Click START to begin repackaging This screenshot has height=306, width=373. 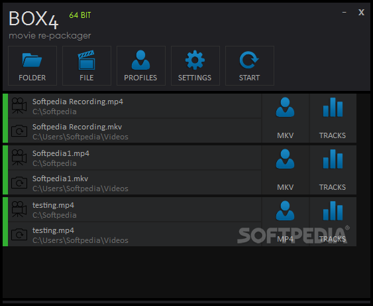[250, 66]
